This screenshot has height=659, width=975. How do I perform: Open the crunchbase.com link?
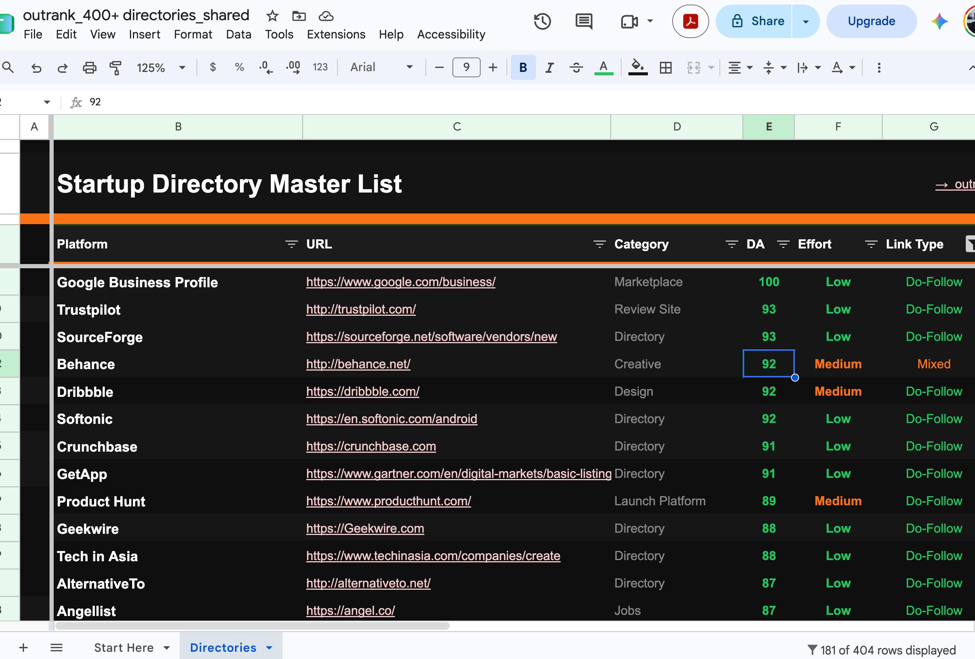[x=371, y=446]
